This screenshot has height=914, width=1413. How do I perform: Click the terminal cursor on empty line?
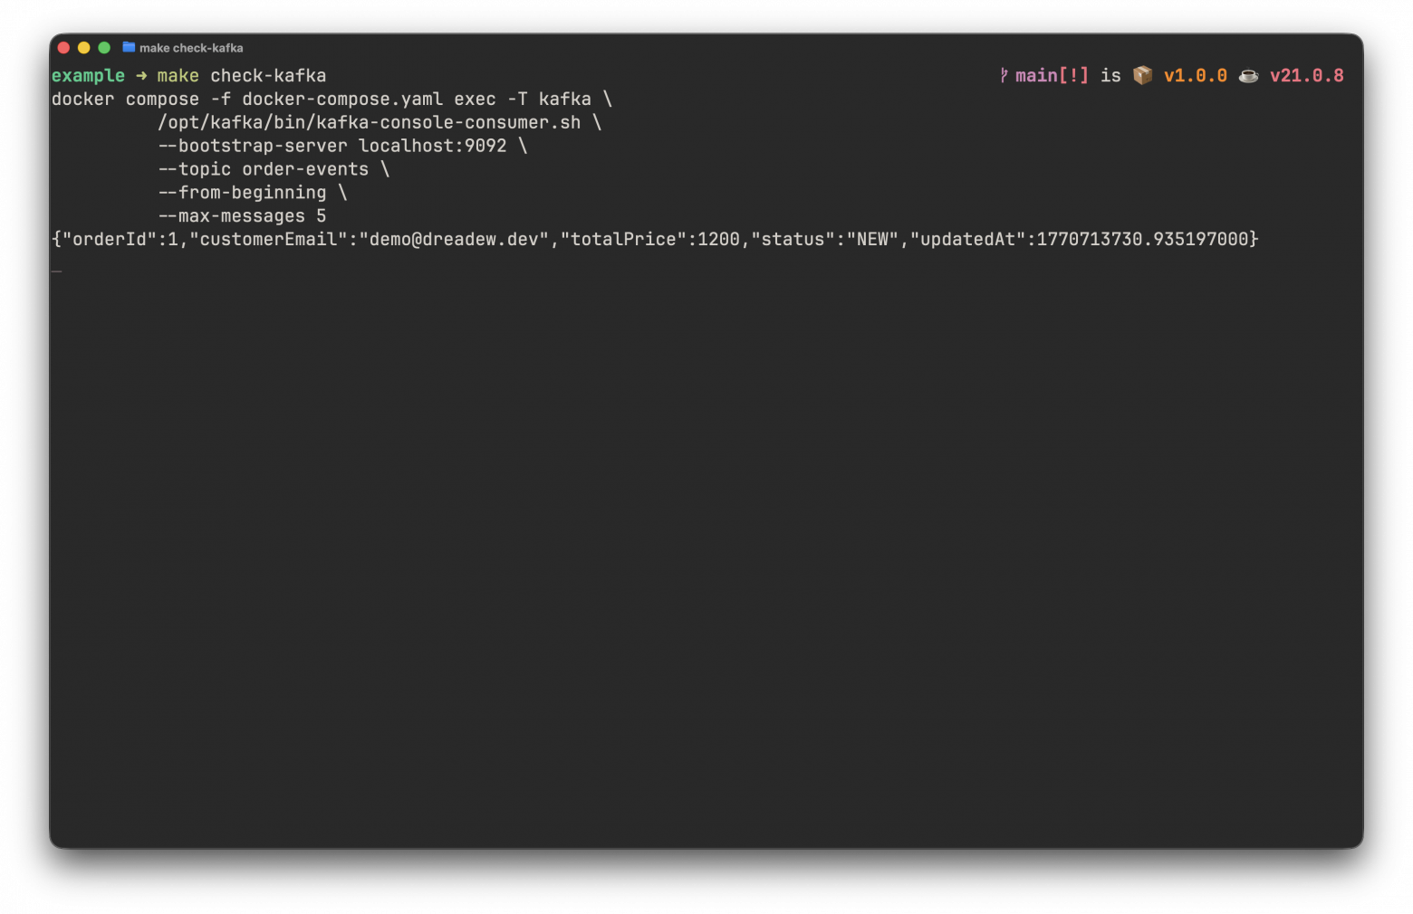pos(57,271)
